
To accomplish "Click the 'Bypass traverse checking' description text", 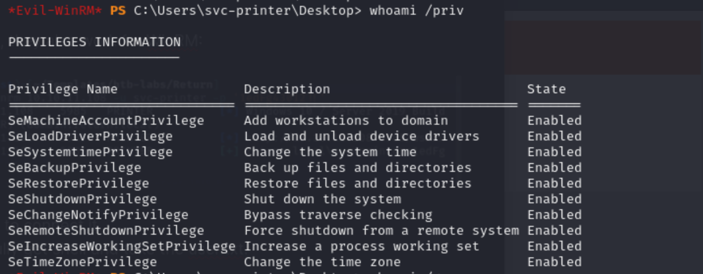I will [338, 215].
